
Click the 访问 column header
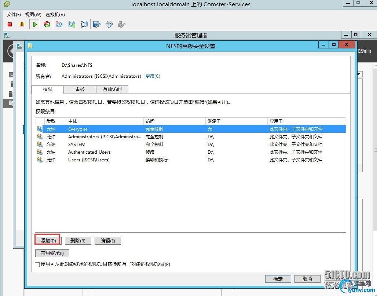[x=174, y=121]
